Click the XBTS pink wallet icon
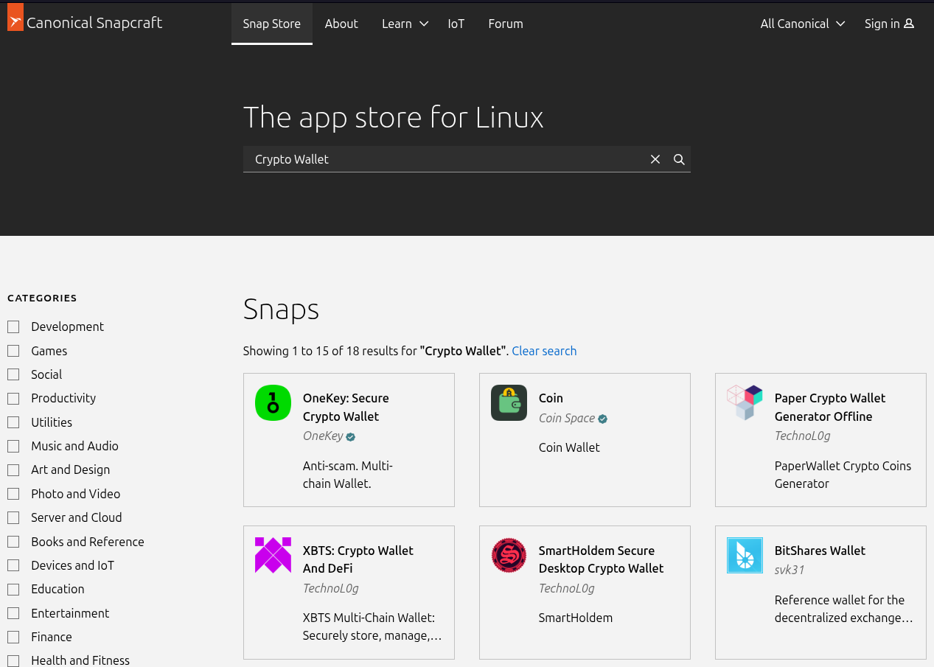 273,555
